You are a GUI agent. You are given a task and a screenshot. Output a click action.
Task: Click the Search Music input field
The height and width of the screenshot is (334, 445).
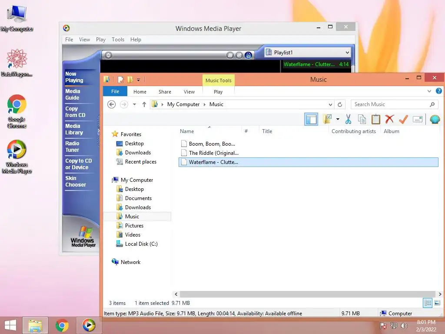click(x=394, y=104)
